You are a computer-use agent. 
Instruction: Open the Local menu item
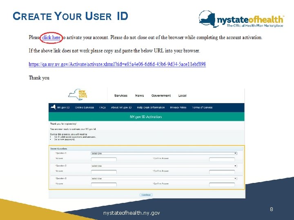click(x=182, y=96)
